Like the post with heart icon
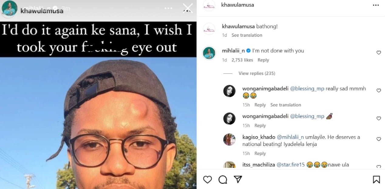Viewport: 385px width, 189px height. click(x=207, y=180)
